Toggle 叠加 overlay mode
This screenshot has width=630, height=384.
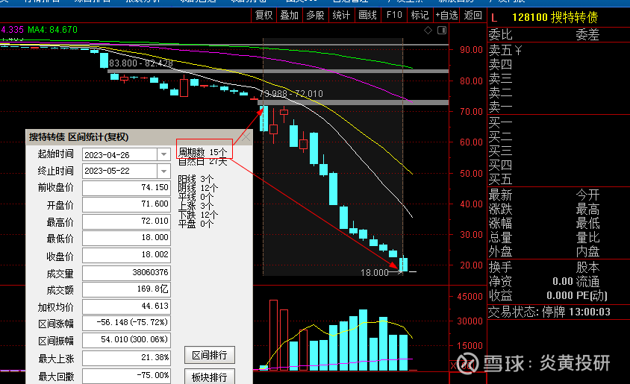pyautogui.click(x=290, y=15)
